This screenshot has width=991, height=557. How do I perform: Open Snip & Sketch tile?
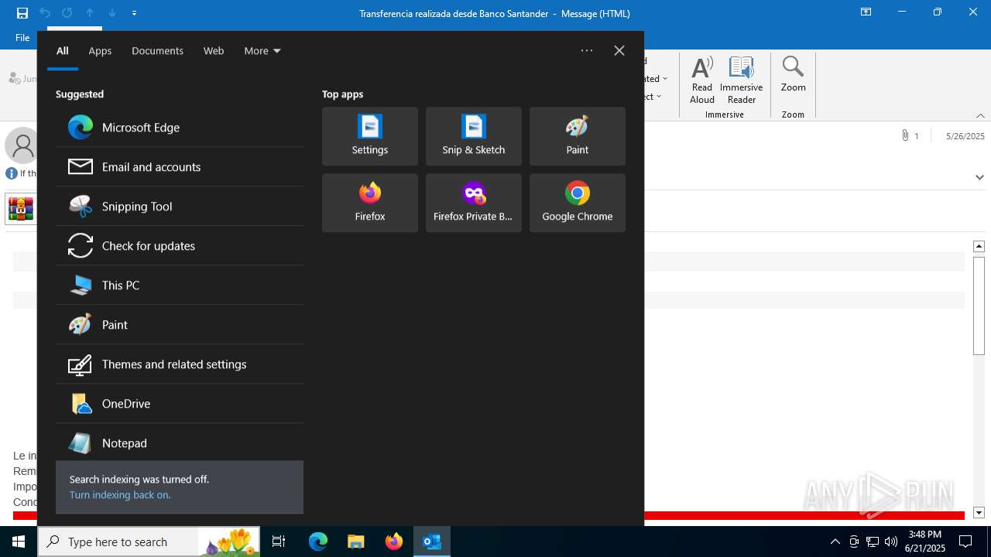click(x=474, y=136)
